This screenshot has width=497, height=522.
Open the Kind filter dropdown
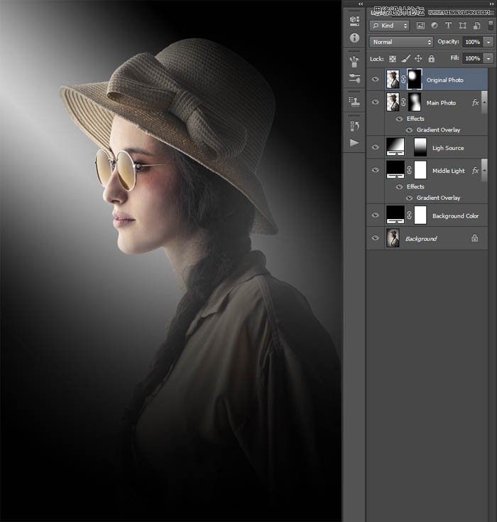tap(390, 26)
